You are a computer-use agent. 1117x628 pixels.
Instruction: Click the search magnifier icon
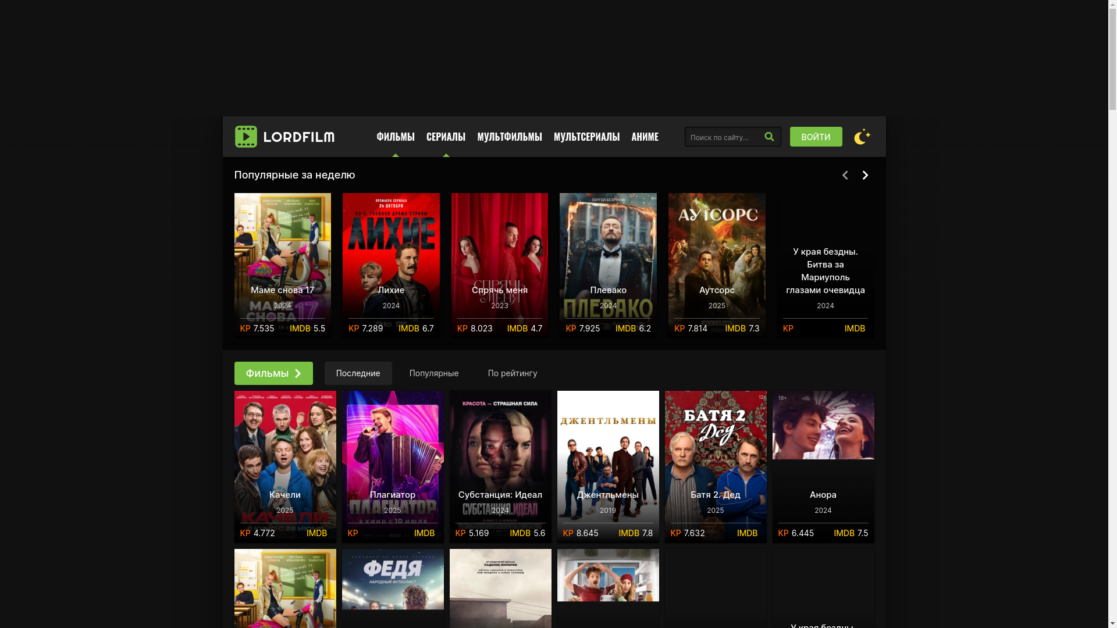[x=769, y=137]
